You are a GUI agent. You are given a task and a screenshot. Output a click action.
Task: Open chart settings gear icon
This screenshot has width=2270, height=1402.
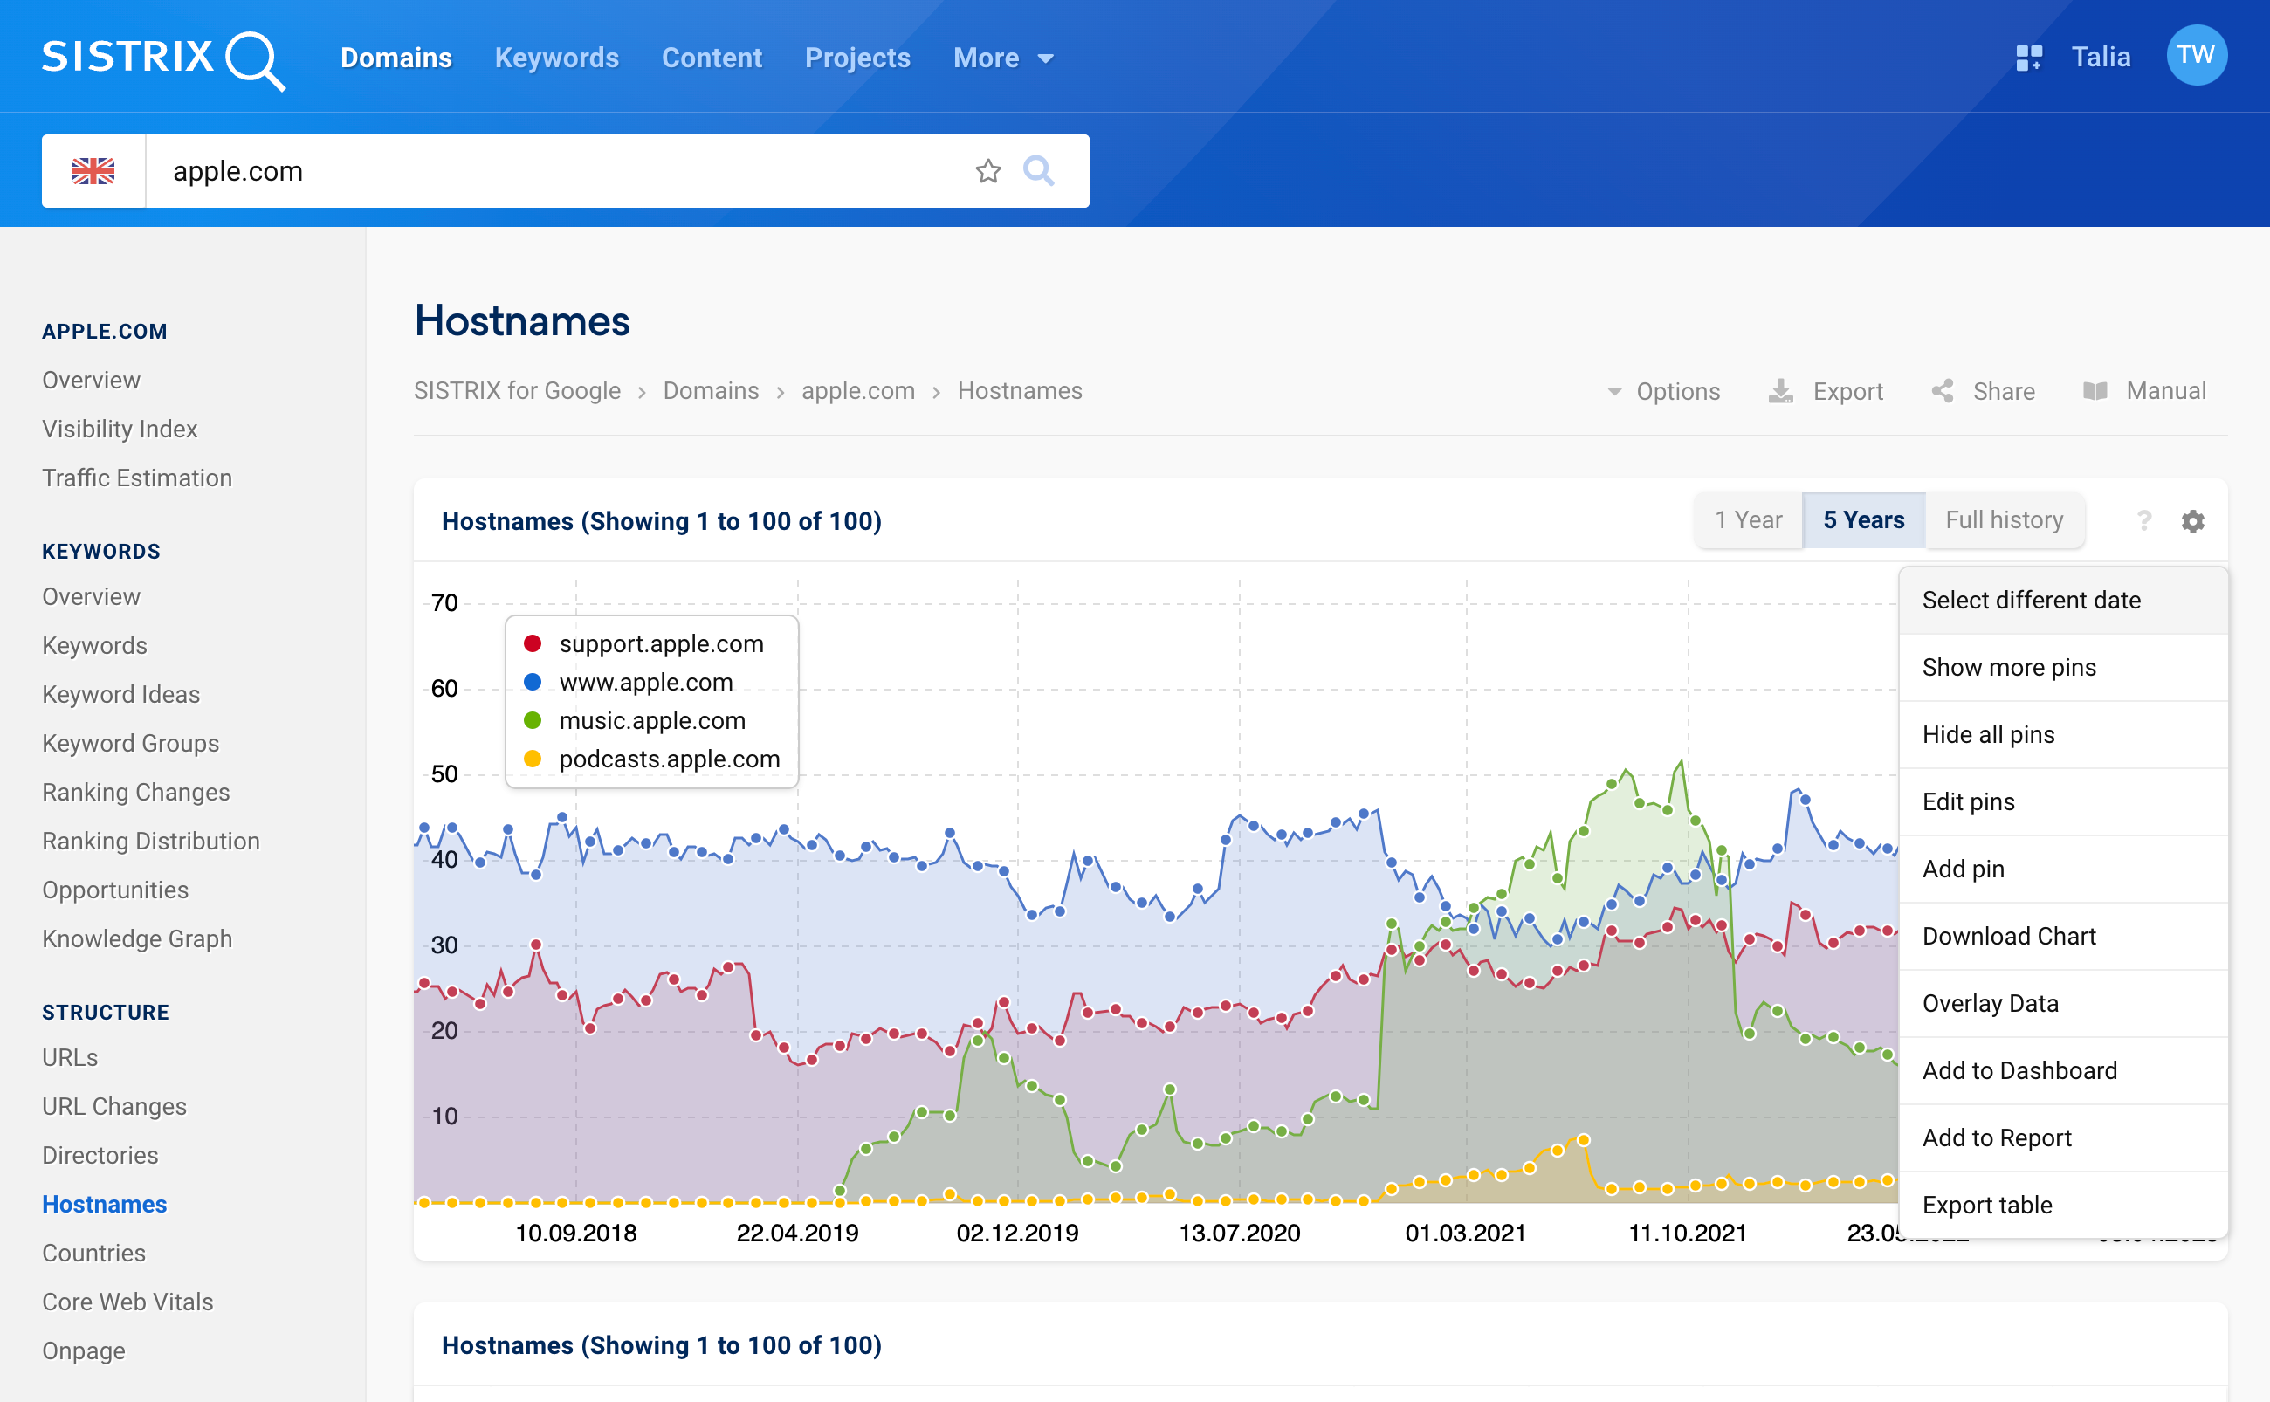[2192, 521]
